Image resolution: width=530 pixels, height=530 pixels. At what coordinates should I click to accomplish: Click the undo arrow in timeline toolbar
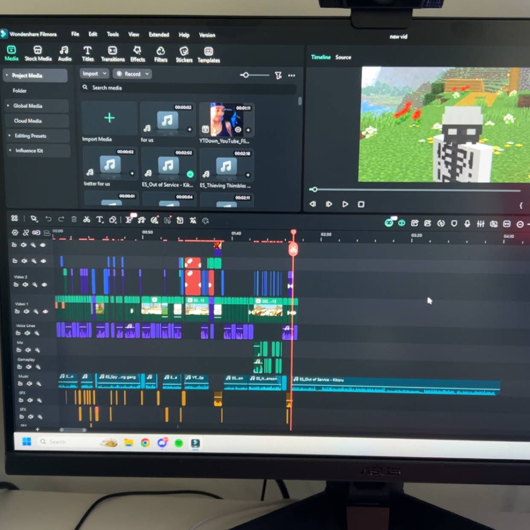pos(48,219)
